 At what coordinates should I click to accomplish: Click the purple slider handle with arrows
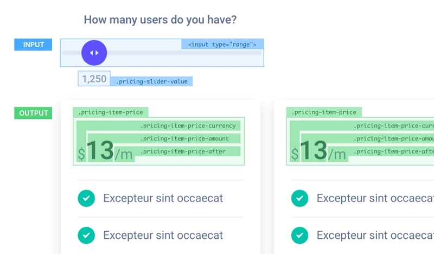point(94,53)
